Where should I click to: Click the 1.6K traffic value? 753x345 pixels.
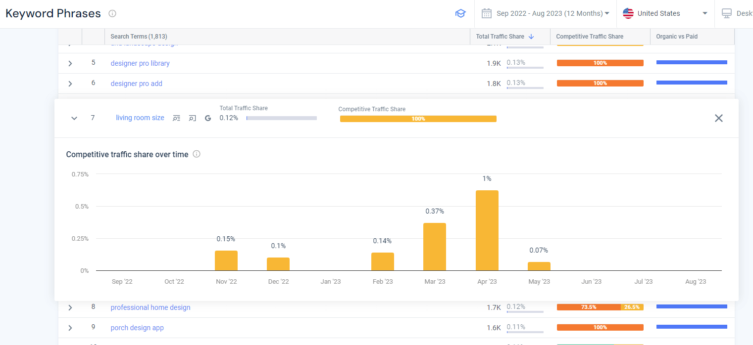point(494,328)
